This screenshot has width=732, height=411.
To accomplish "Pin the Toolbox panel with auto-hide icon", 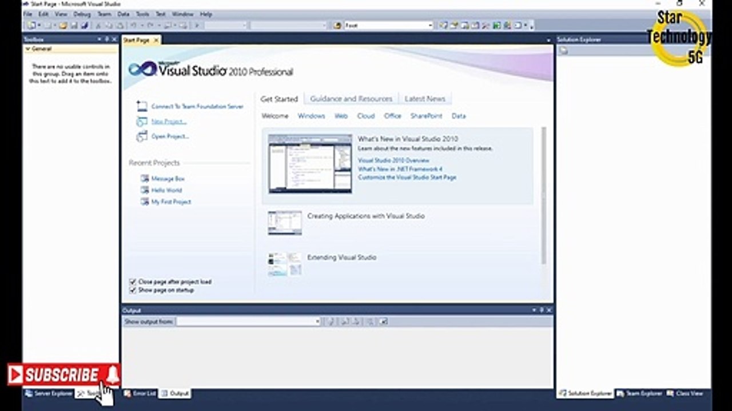I will pos(107,39).
